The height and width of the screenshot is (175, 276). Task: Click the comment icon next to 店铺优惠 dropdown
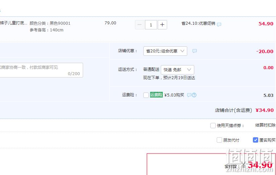pos(195,51)
